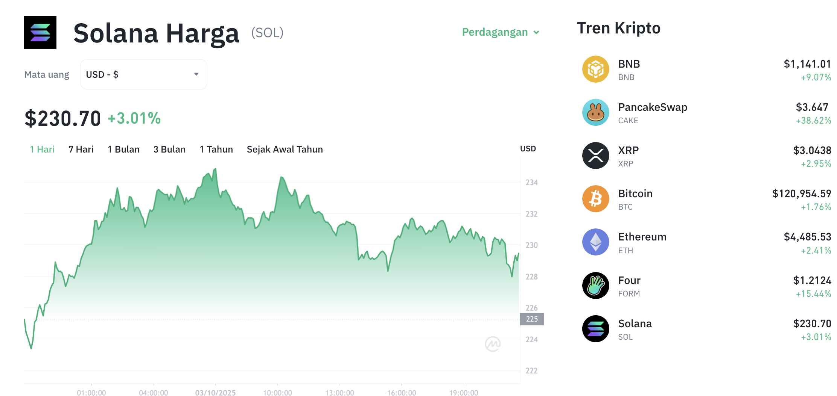
Task: Click the BNB coin icon
Action: pos(595,70)
